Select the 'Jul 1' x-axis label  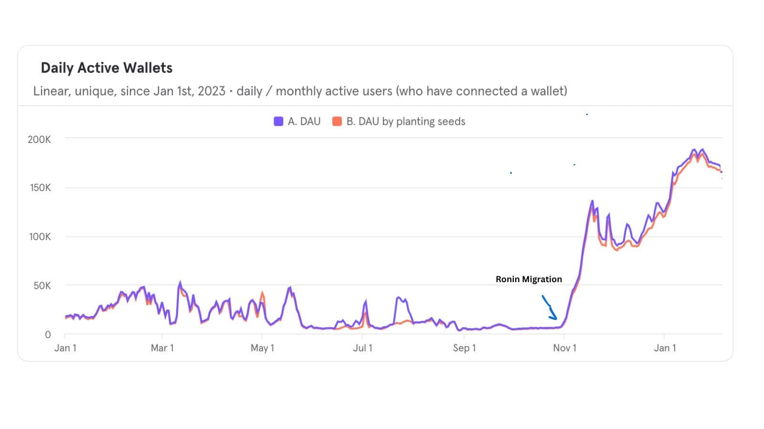click(x=362, y=348)
